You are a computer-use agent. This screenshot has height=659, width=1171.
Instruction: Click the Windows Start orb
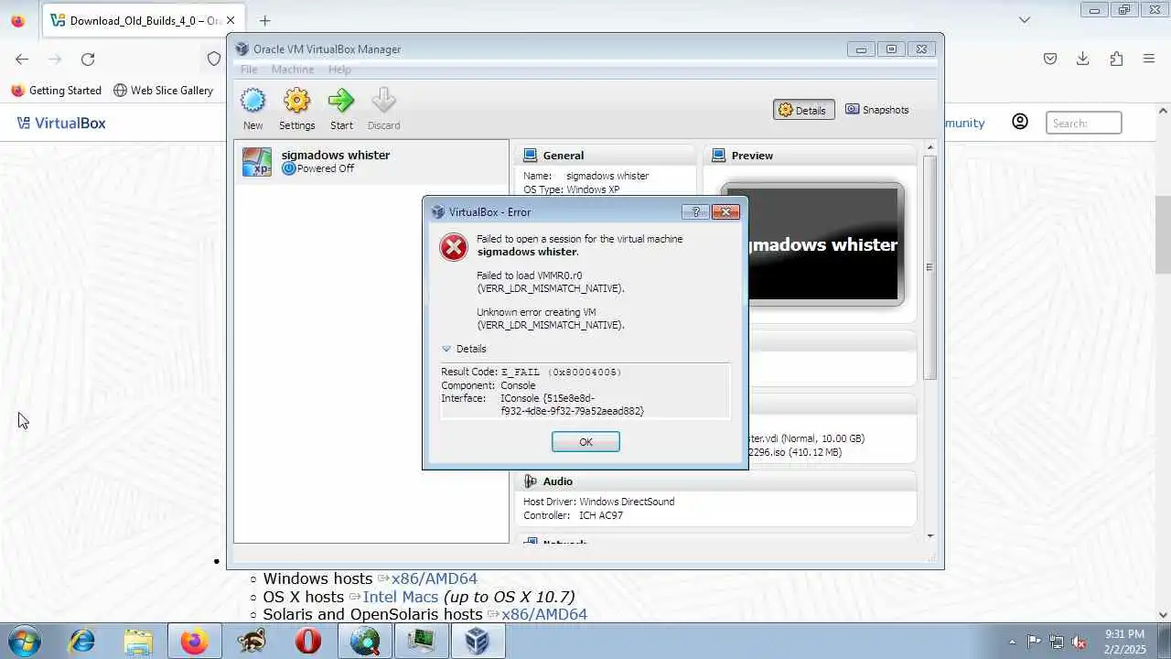coord(23,641)
